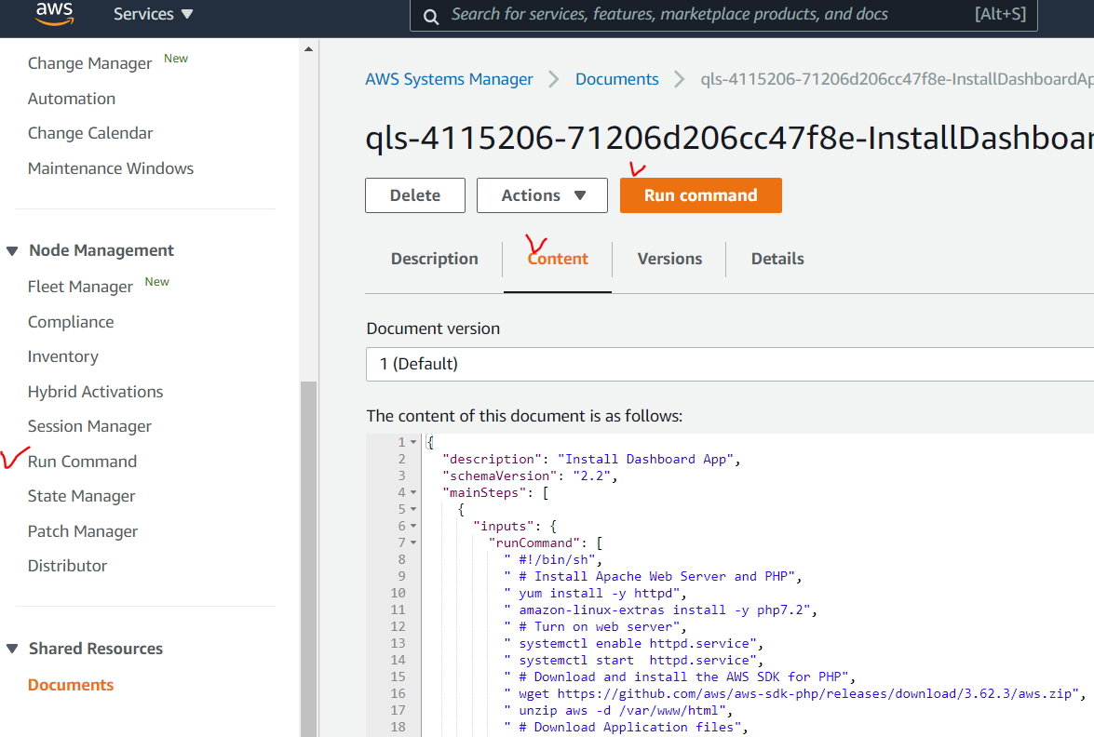This screenshot has width=1094, height=737.
Task: Click the sidebar scroll-up arrow
Action: click(x=308, y=48)
